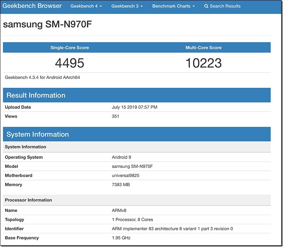Click the blue System Information section header
The height and width of the screenshot is (247, 283).
pos(137,134)
